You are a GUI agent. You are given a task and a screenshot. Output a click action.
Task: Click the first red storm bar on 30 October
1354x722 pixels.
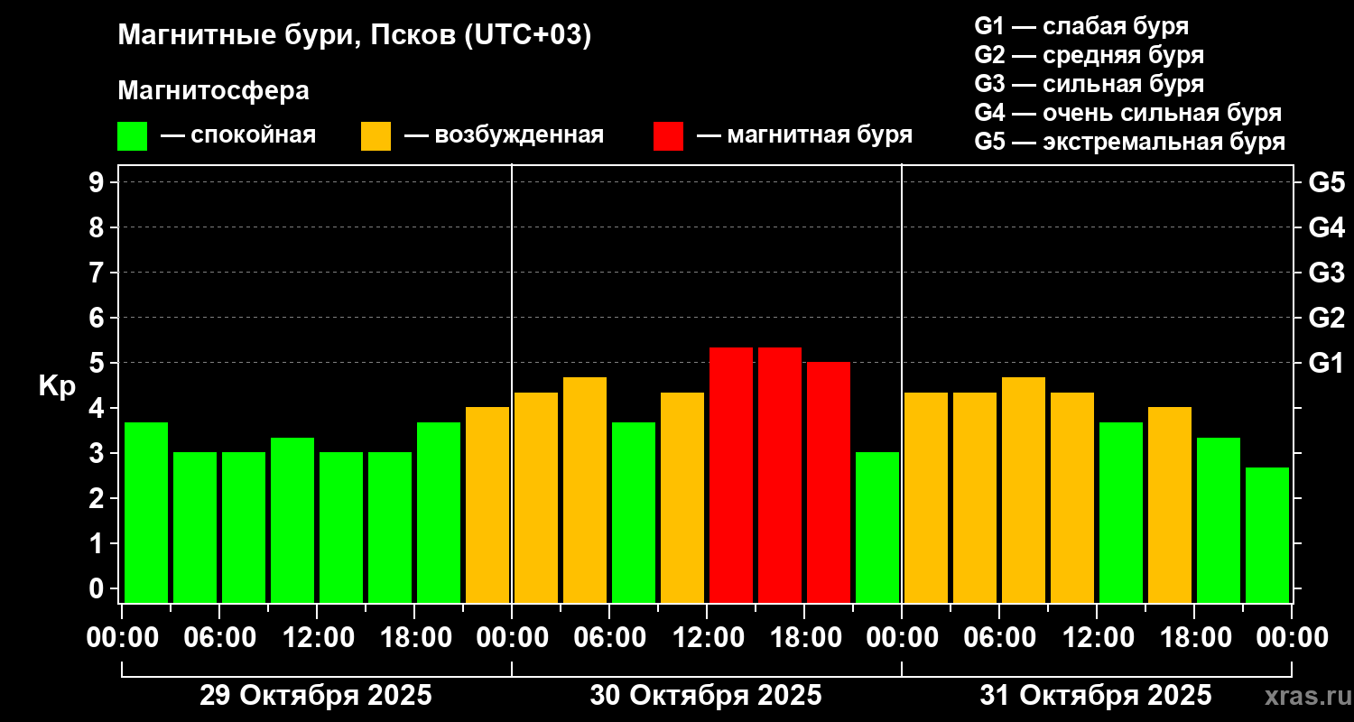pyautogui.click(x=731, y=475)
